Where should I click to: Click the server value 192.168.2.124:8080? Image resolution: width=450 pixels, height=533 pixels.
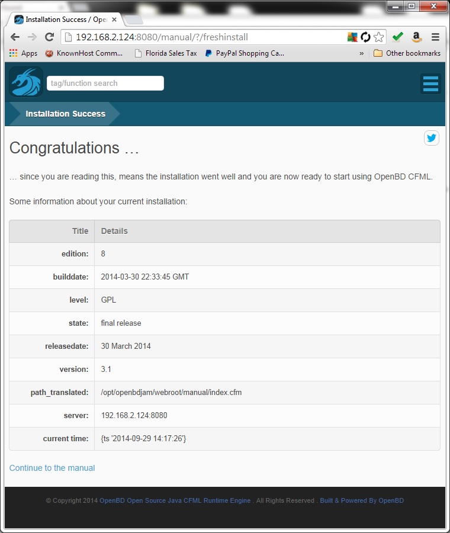(134, 416)
